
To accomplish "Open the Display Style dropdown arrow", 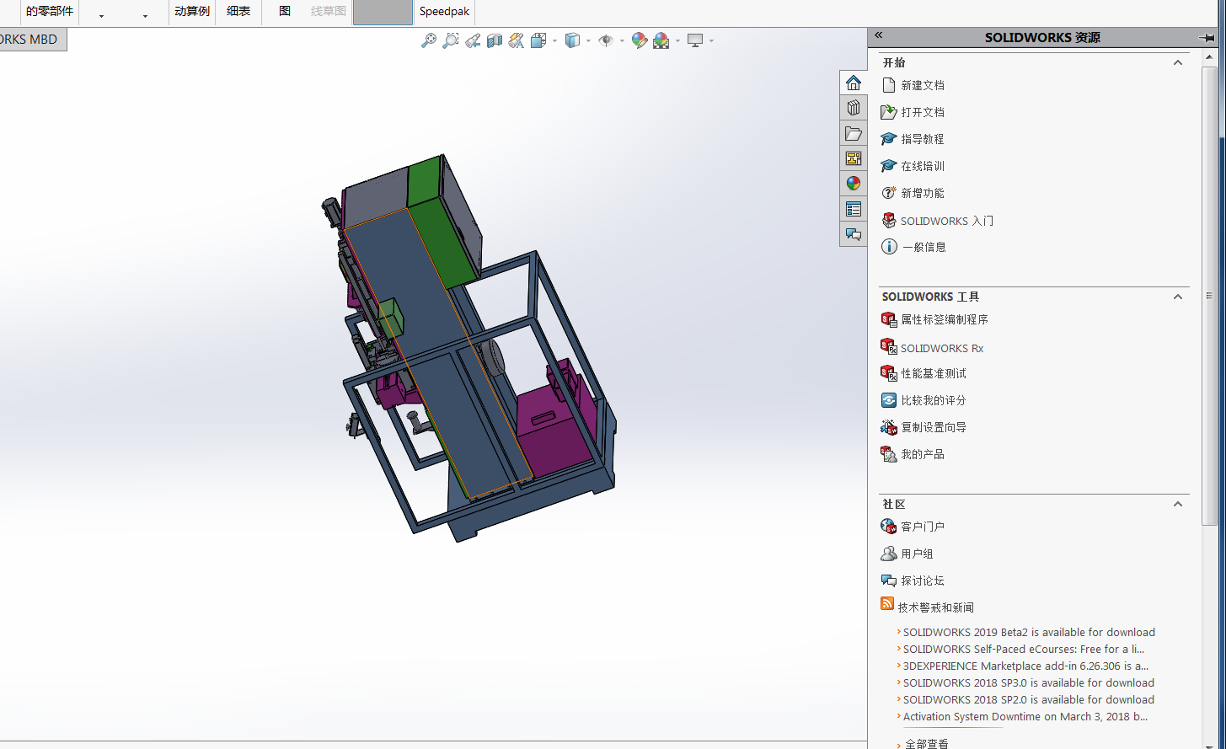I will [588, 40].
